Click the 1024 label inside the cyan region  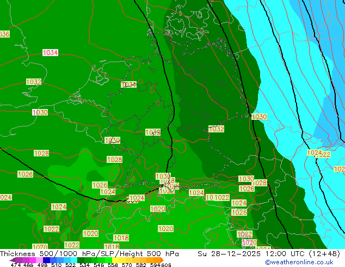pos(314,153)
